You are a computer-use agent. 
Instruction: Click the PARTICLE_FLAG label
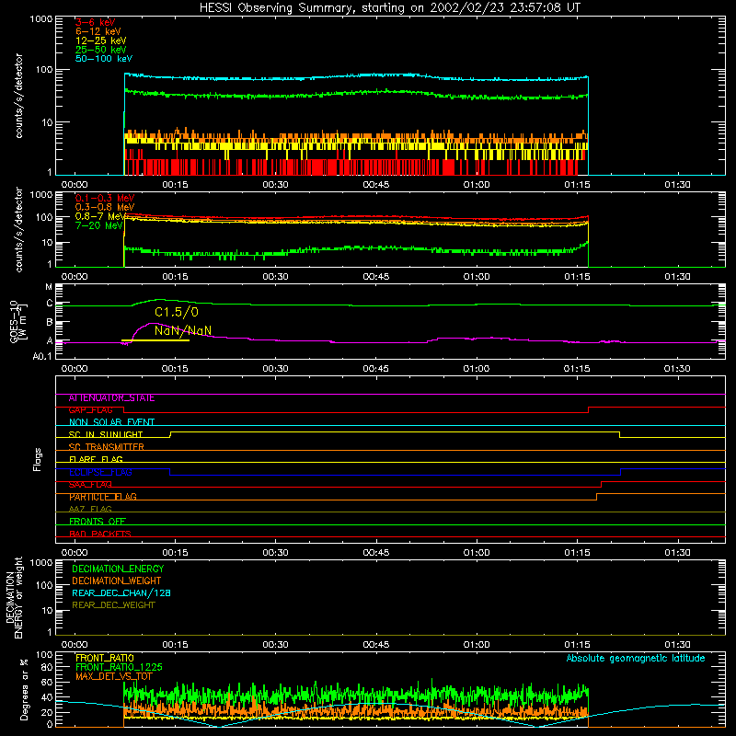(x=103, y=497)
